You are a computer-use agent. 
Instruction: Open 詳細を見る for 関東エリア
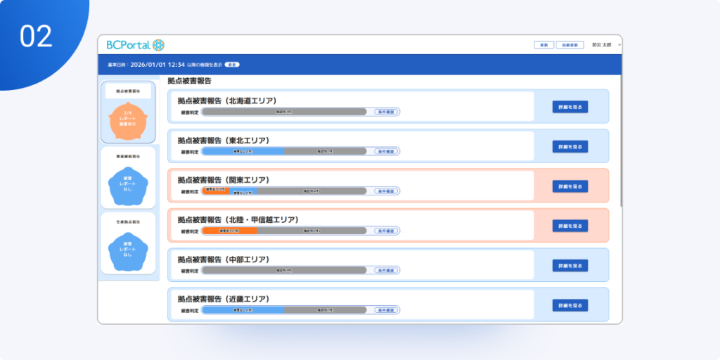point(570,186)
